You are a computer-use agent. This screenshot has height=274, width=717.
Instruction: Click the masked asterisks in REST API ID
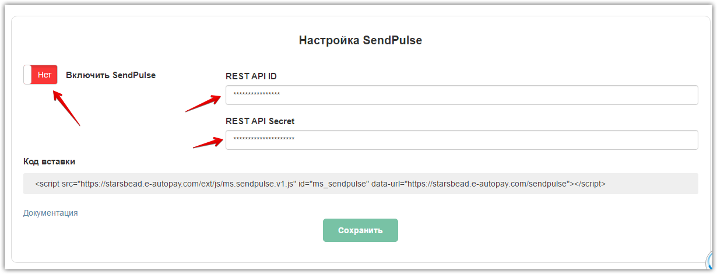pos(256,94)
